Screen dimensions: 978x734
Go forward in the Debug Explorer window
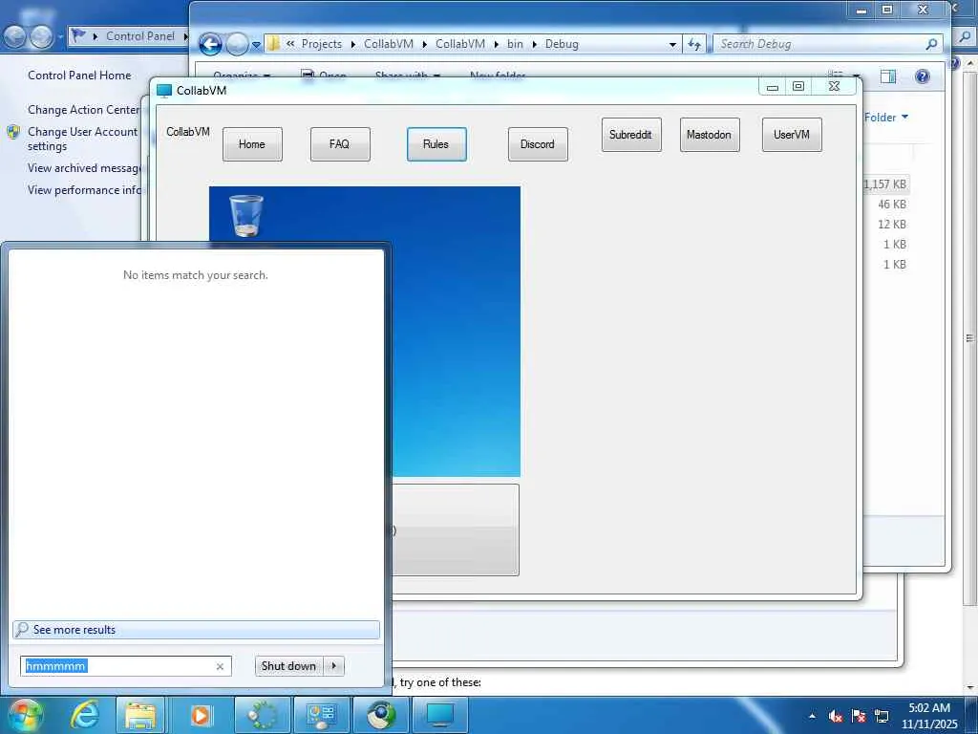click(237, 44)
